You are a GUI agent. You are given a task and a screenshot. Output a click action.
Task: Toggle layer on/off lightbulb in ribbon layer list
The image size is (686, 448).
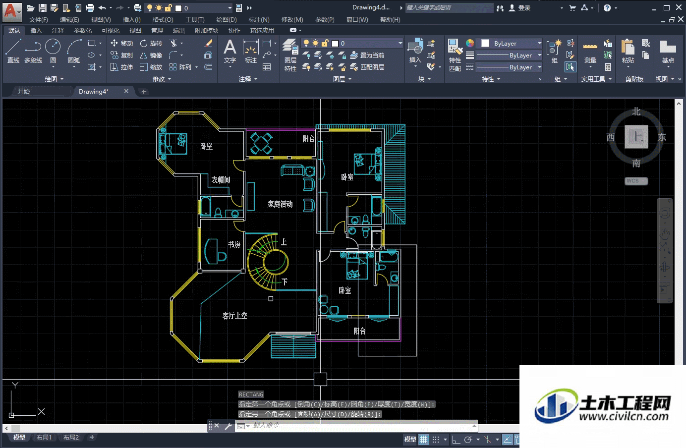(x=306, y=43)
